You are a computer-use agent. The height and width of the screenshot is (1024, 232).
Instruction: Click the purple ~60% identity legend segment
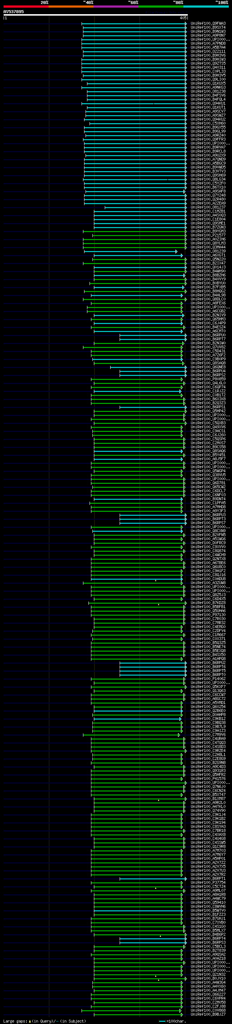(x=116, y=7)
